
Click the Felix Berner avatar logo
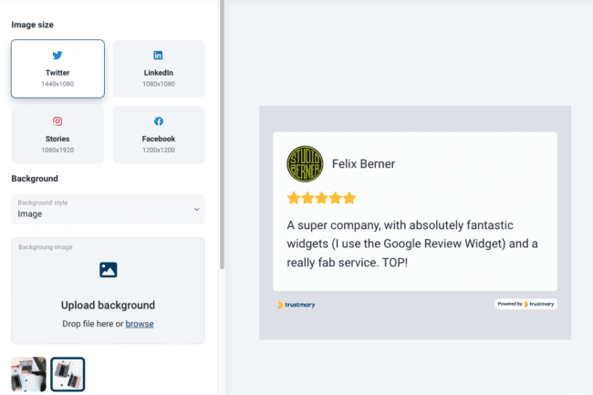tap(304, 163)
